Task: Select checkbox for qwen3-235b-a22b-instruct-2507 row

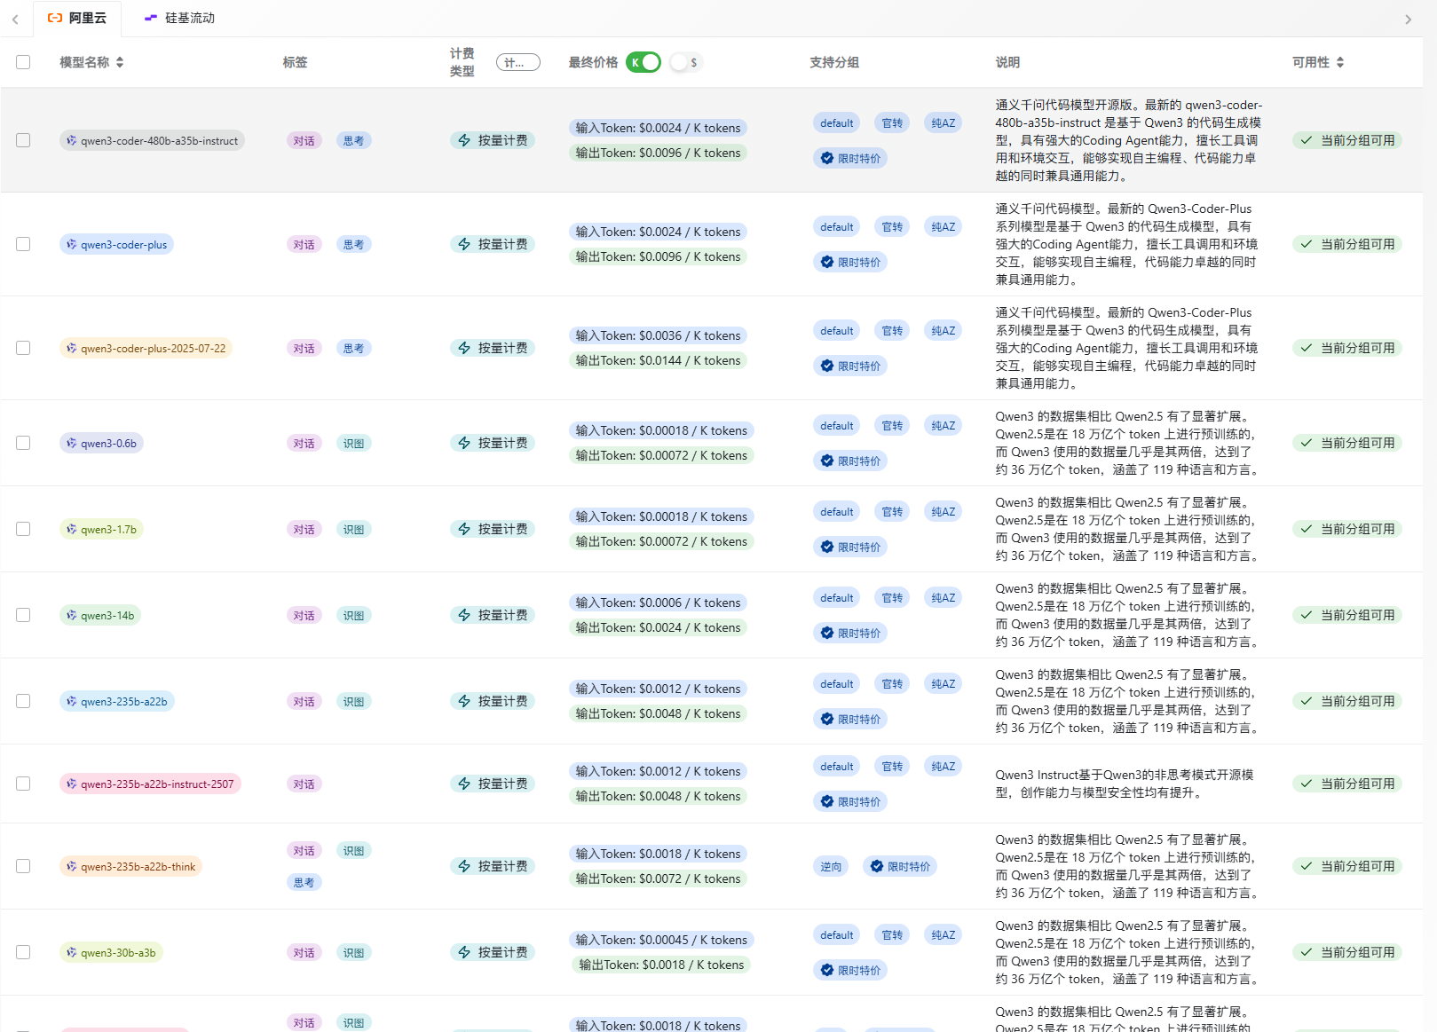Action: [x=23, y=784]
